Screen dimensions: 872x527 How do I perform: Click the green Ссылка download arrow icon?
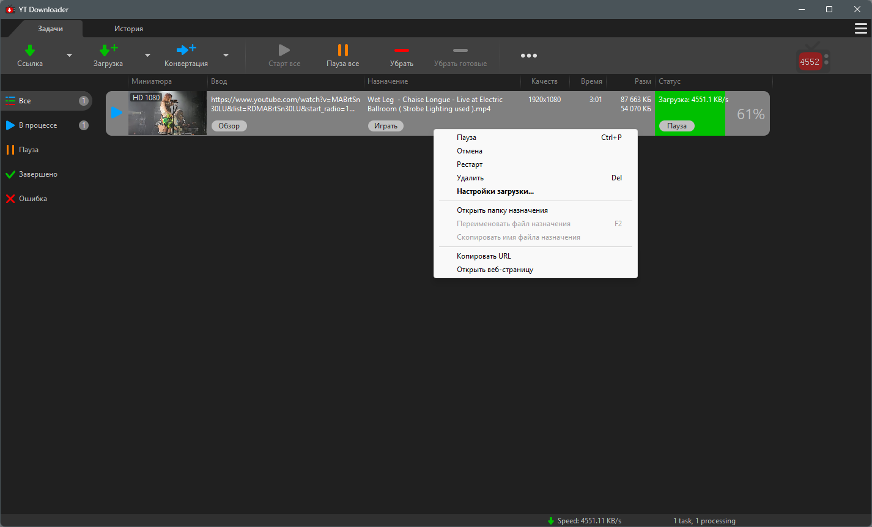point(30,50)
